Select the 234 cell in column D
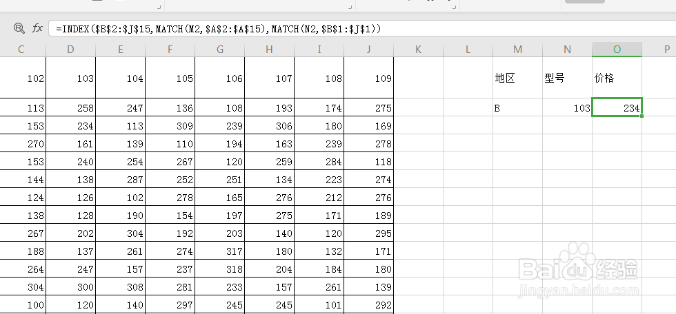The height and width of the screenshot is (314, 676). click(x=70, y=125)
